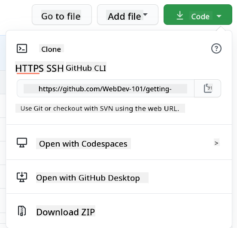Open the Add file dropdown arrow
This screenshot has height=228, width=237.
[x=145, y=14]
